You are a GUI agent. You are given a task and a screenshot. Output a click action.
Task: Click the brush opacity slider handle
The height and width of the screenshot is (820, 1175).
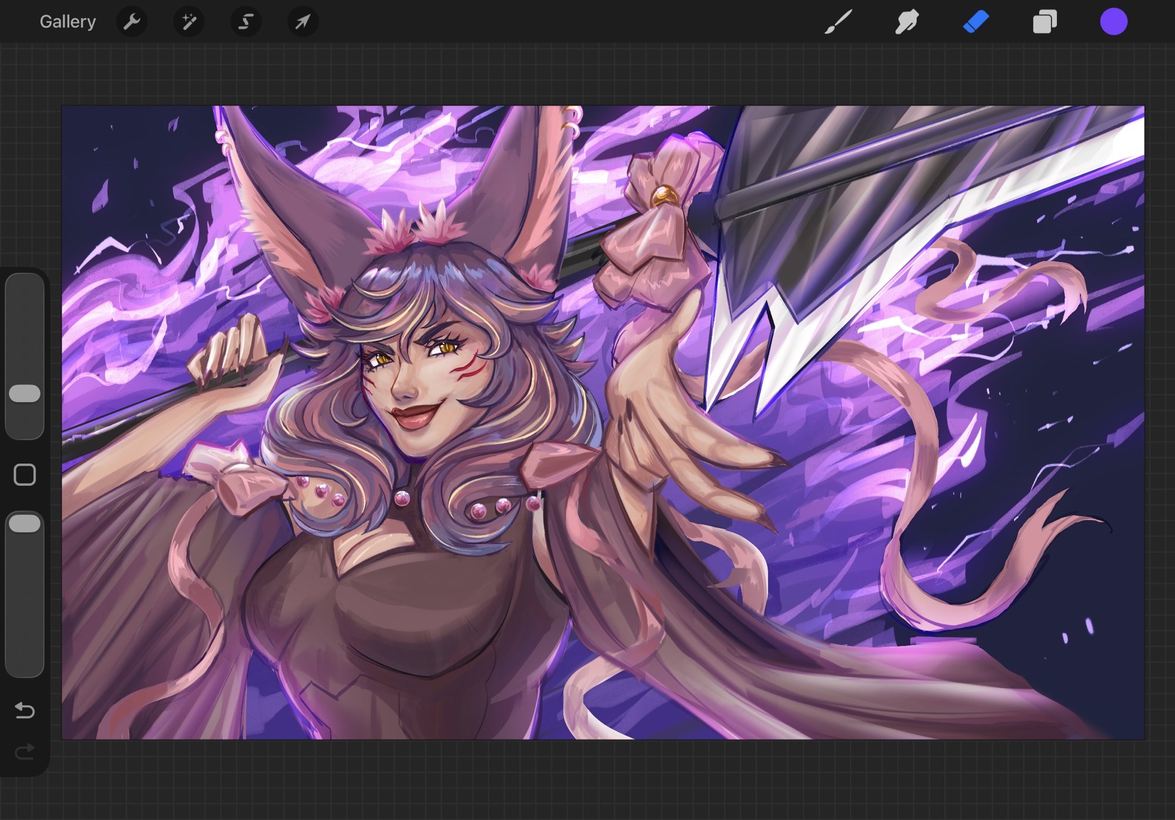point(25,523)
